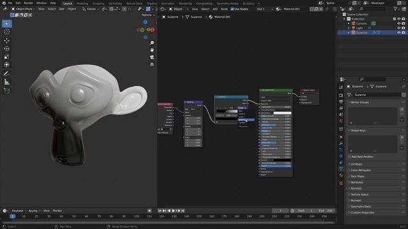Add a vertex group with plus button
Viewport: 408px width, 229px height.
click(x=402, y=109)
